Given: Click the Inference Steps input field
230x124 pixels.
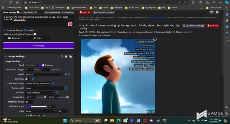Looking at the screenshot, I should [x=29, y=102].
